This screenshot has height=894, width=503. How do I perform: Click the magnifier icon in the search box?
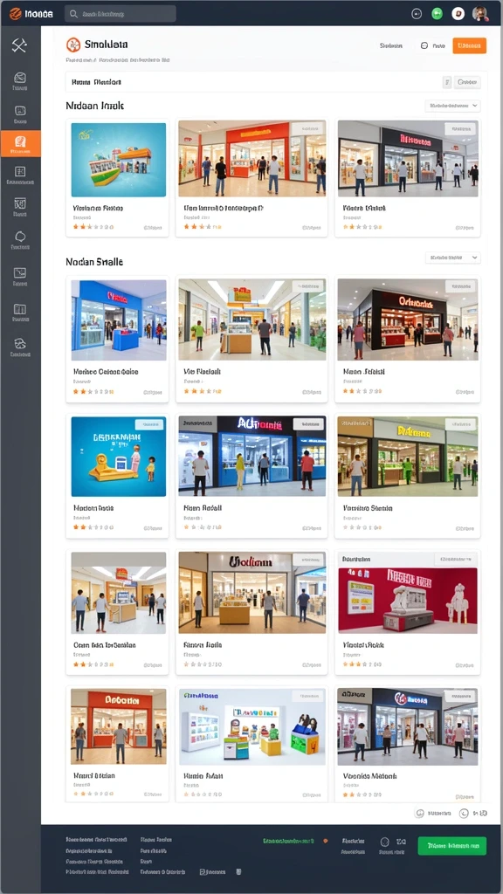[x=73, y=14]
